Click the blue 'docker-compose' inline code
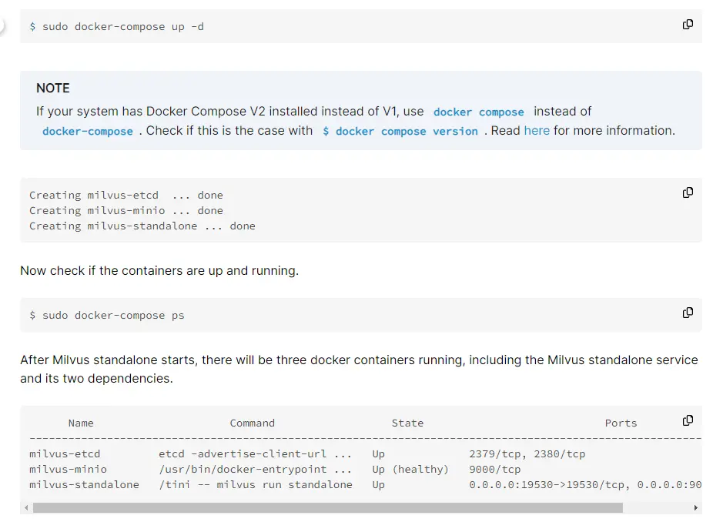 click(x=88, y=131)
